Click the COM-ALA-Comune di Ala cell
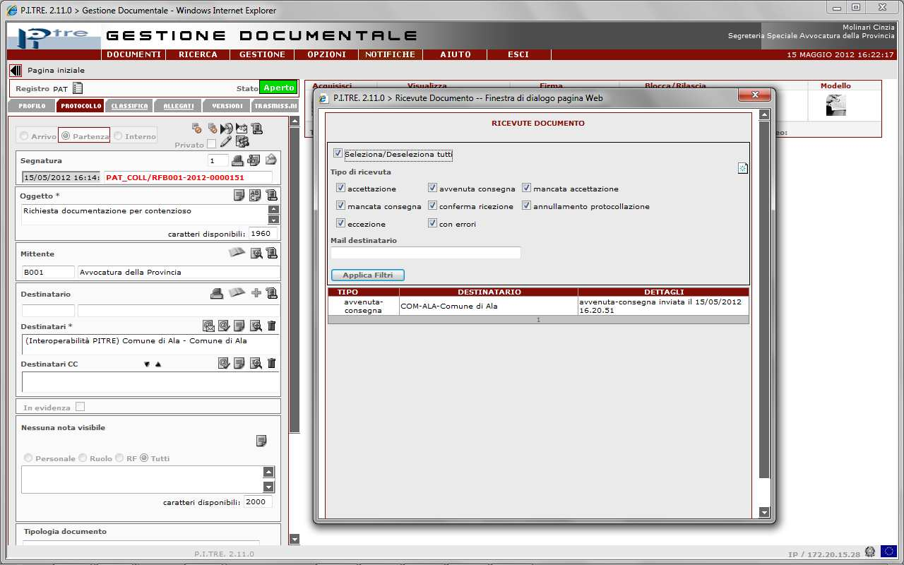The height and width of the screenshot is (565, 904). tap(488, 306)
